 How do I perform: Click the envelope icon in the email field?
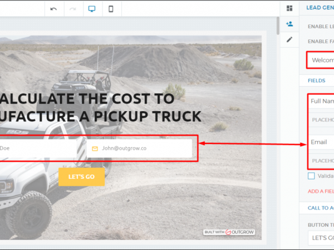[95, 148]
